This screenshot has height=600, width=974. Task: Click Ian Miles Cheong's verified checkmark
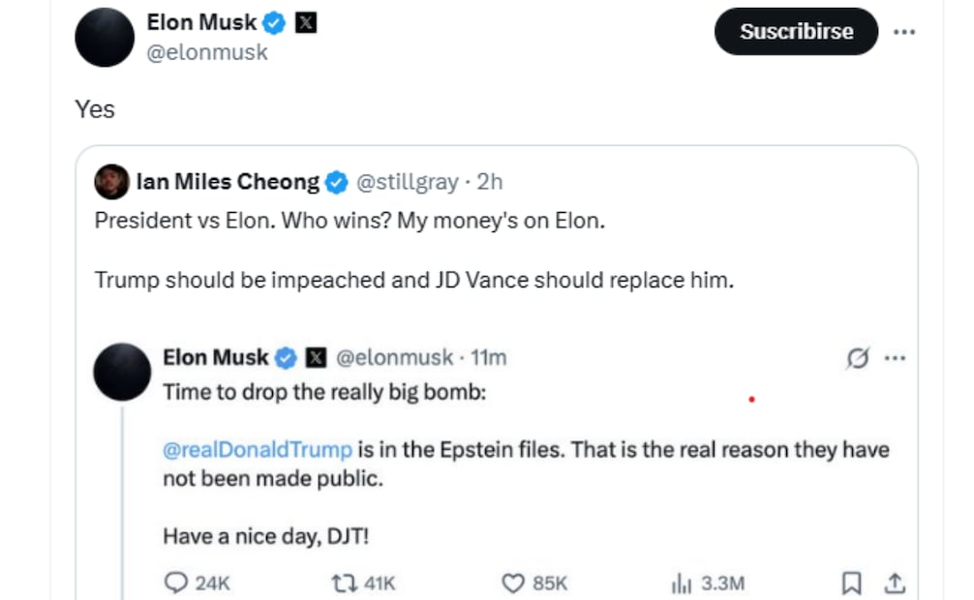coord(336,181)
